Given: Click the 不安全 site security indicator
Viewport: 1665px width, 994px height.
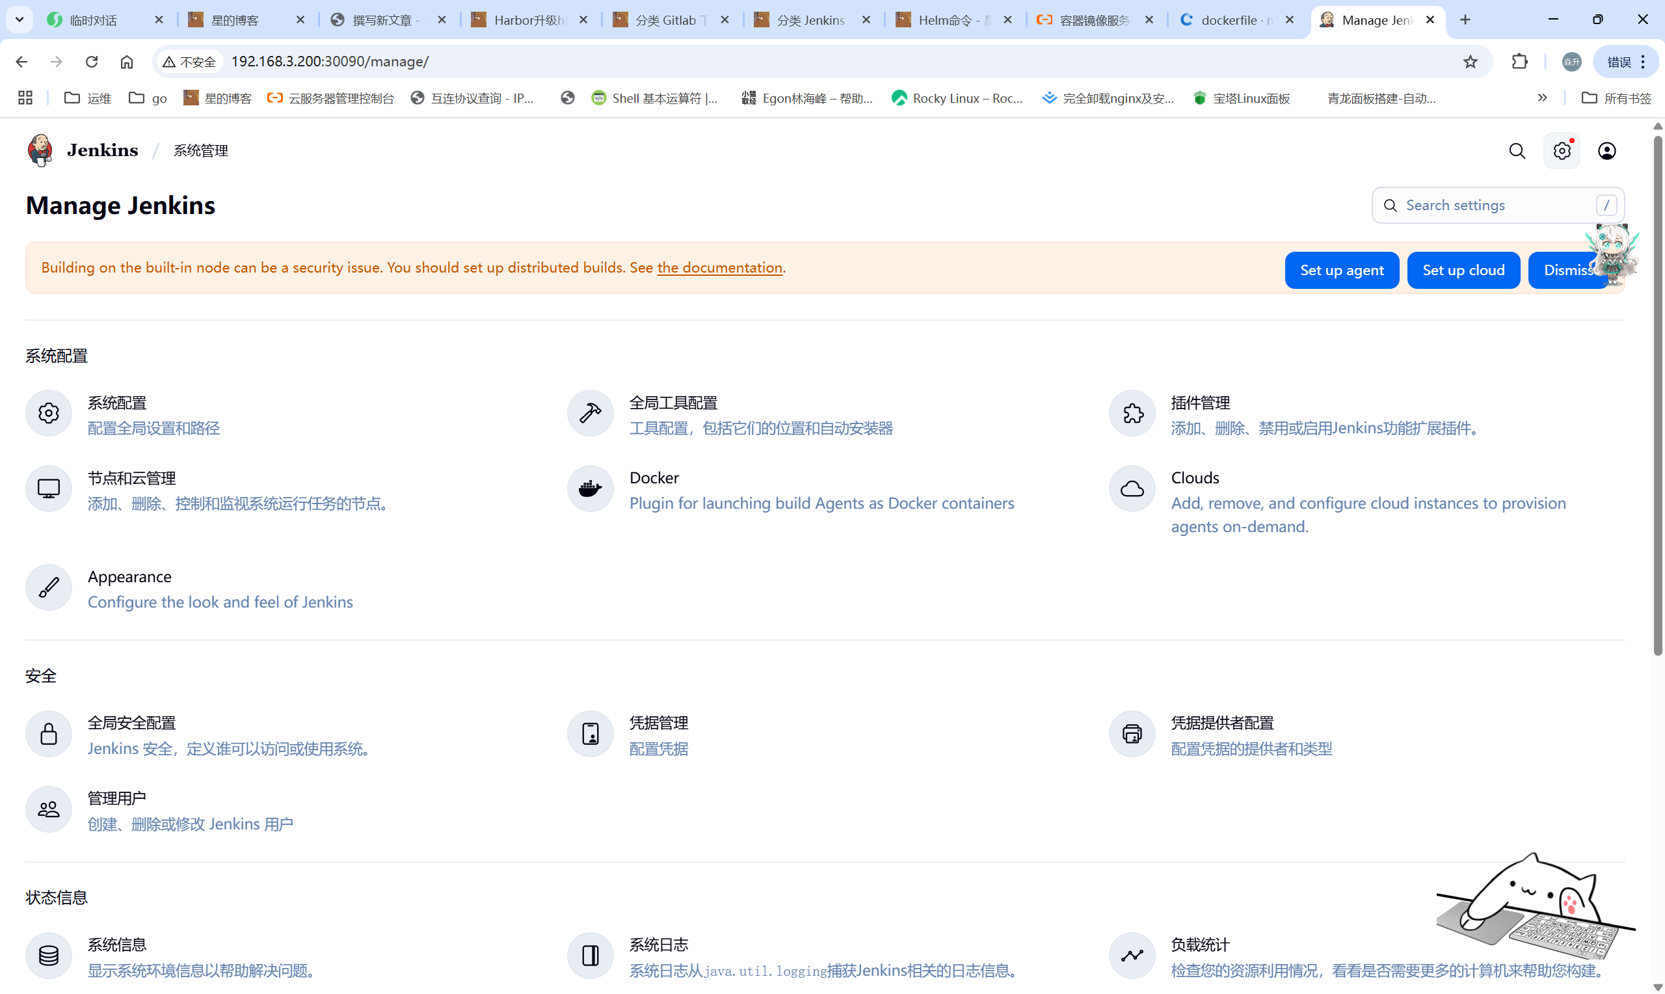Looking at the screenshot, I should (189, 62).
